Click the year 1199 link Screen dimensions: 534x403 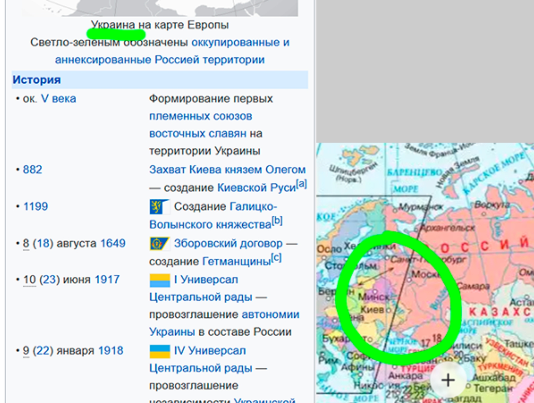[35, 206]
